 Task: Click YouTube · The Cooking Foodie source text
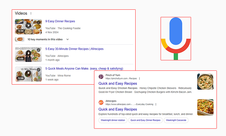[x=63, y=28]
